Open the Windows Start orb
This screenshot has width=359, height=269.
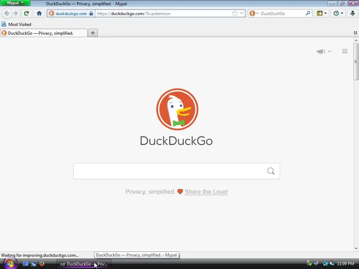click(10, 263)
